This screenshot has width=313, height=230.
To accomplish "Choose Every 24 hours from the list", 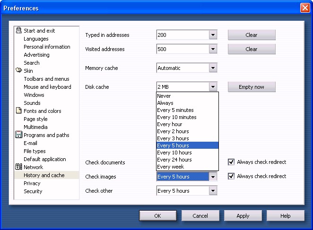I will (174, 160).
